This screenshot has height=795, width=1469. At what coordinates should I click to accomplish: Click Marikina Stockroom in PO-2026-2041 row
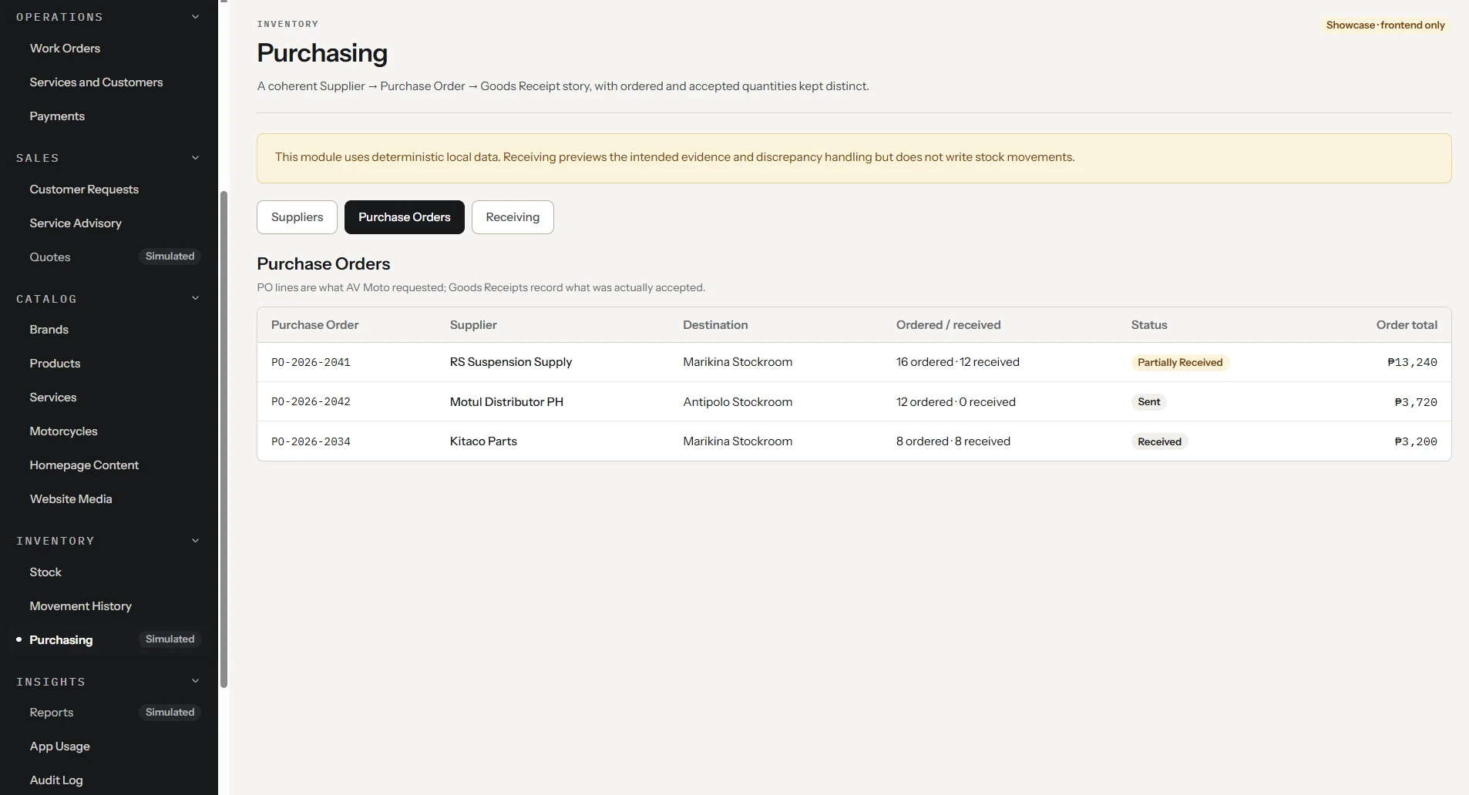coord(738,362)
